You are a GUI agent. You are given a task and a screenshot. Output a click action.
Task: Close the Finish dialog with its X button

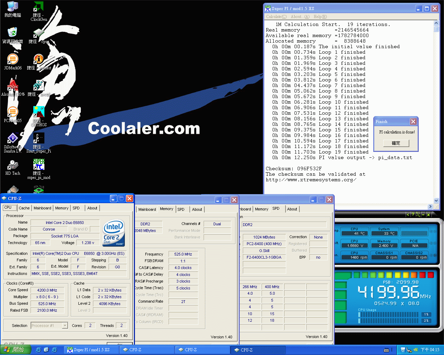point(413,121)
